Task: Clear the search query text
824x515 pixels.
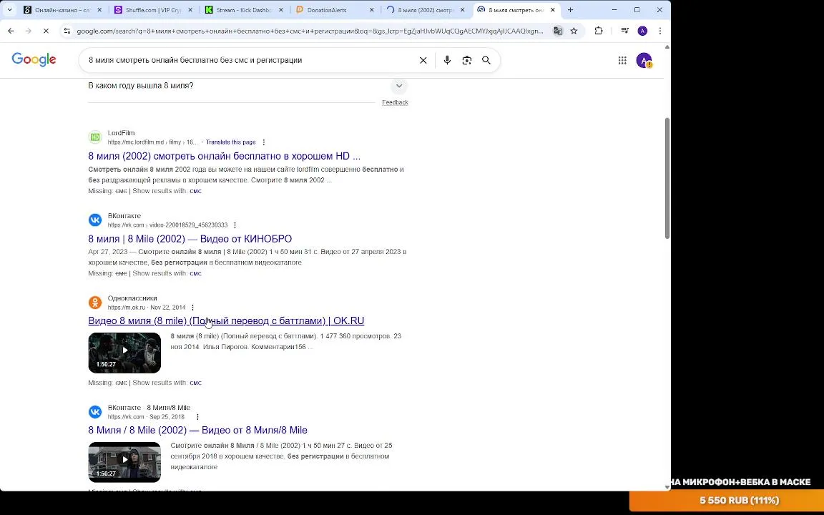Action: tap(423, 60)
